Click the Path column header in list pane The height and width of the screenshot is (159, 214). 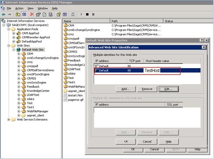pyautogui.click(x=137, y=21)
